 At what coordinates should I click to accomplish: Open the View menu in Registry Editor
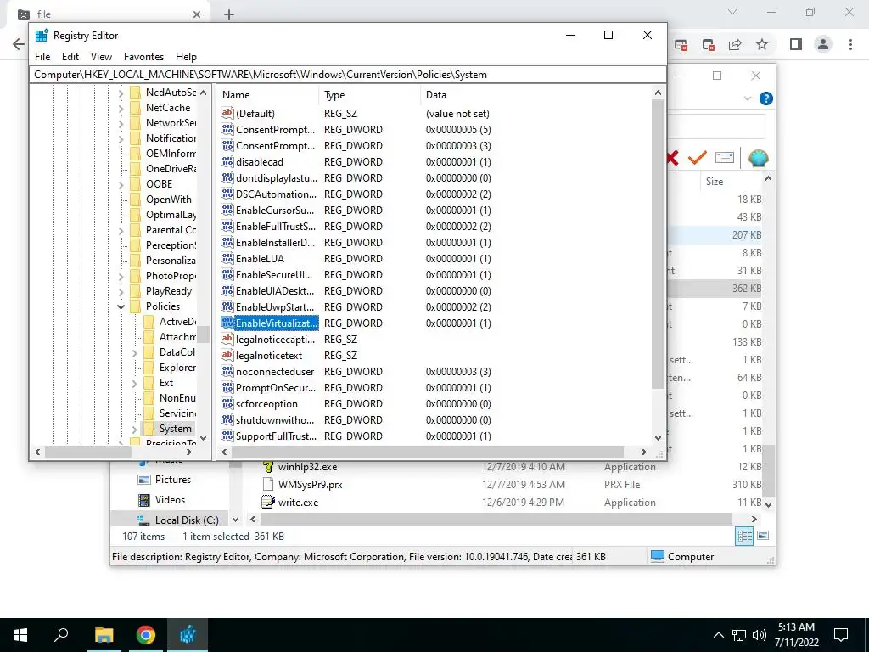101,57
